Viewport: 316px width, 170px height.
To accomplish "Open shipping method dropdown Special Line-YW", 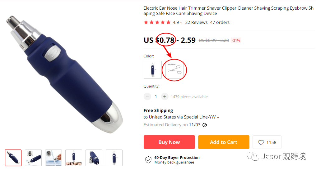I will (x=218, y=117).
